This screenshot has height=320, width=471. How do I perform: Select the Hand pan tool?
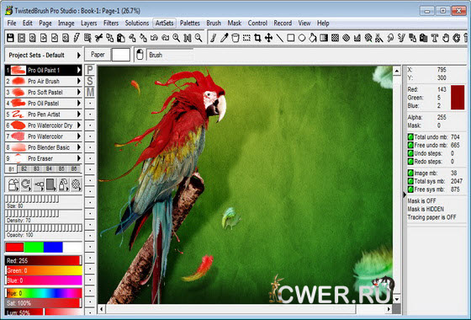click(x=446, y=38)
